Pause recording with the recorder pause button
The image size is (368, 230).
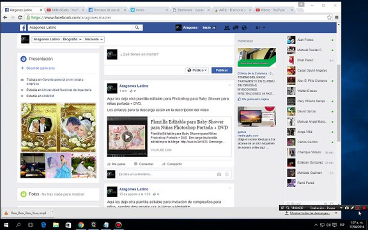click(358, 208)
